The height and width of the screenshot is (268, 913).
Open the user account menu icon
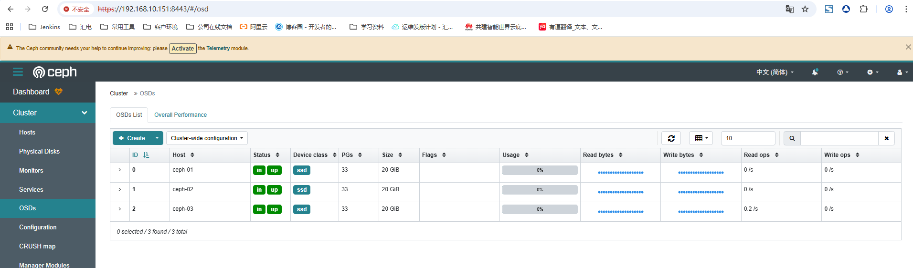pyautogui.click(x=902, y=72)
